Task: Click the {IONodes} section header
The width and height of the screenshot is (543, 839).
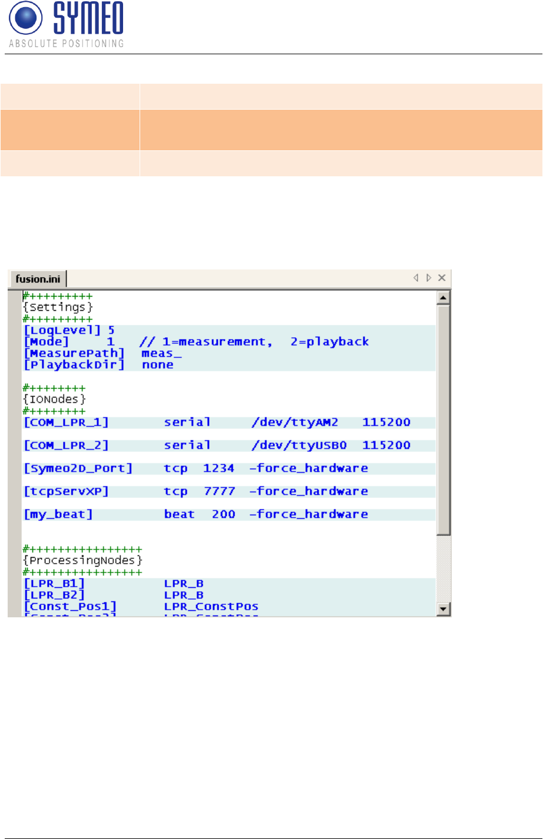Action: click(55, 400)
